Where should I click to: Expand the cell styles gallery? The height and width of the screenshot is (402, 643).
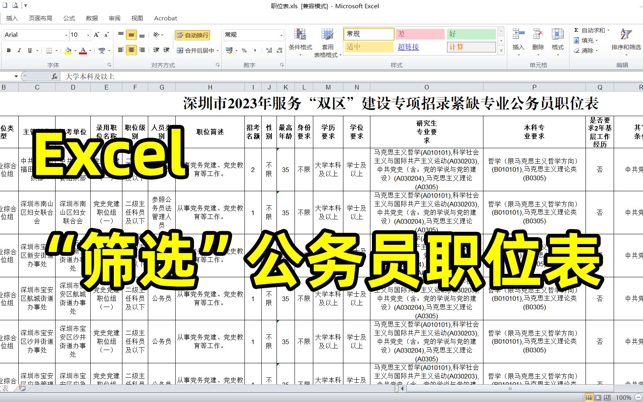(501, 50)
